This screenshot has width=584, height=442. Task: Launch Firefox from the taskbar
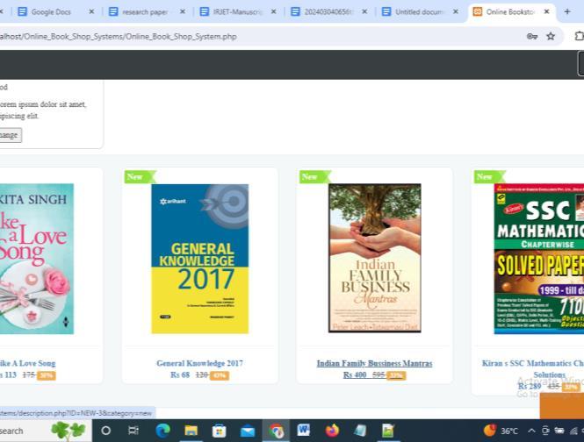click(x=332, y=431)
